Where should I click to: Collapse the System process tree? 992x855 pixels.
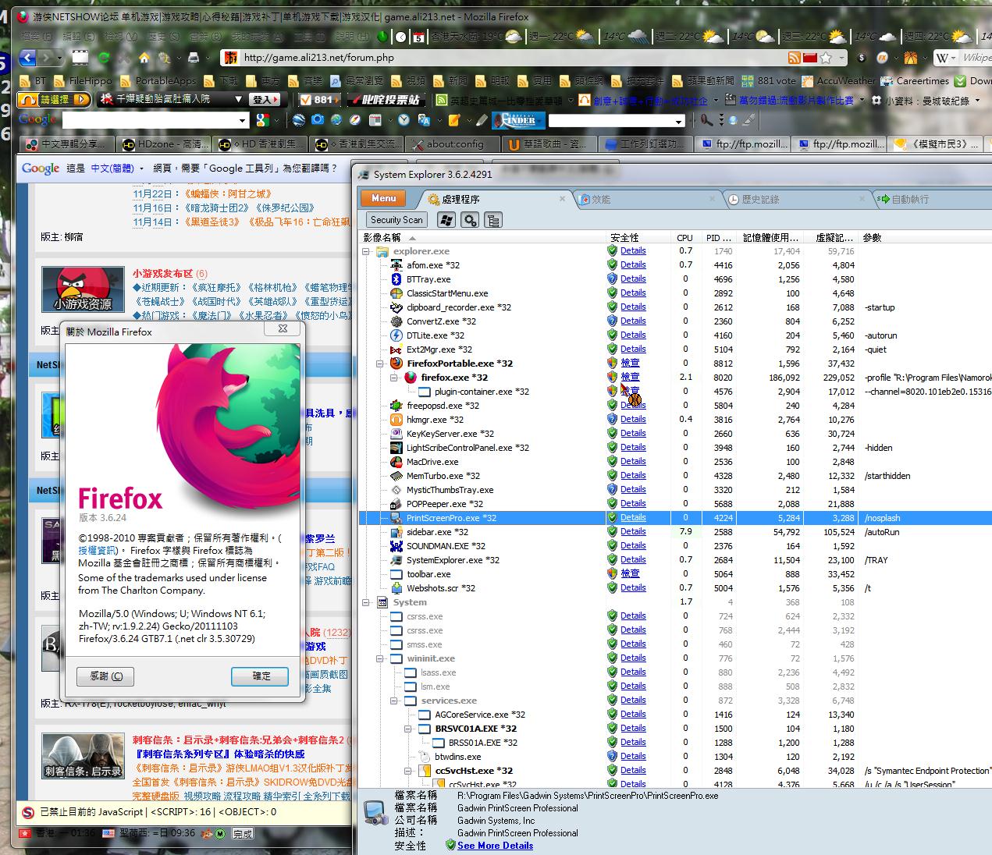click(x=366, y=602)
